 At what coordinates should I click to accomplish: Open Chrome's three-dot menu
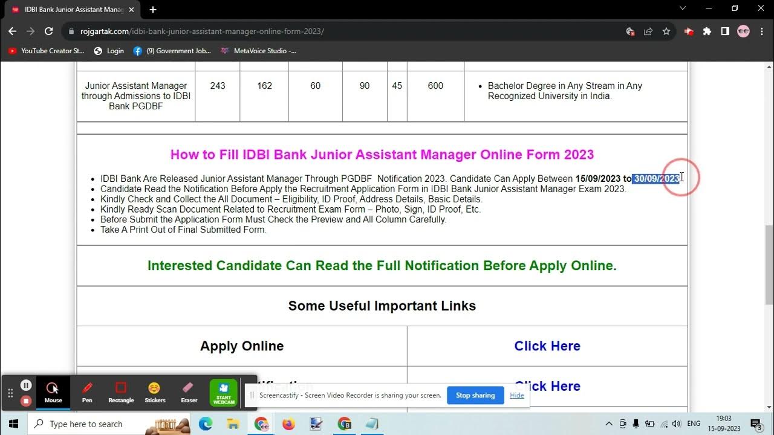coord(761,31)
